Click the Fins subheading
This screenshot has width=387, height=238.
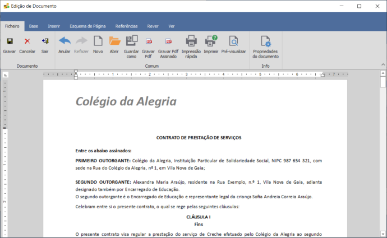[199, 225]
